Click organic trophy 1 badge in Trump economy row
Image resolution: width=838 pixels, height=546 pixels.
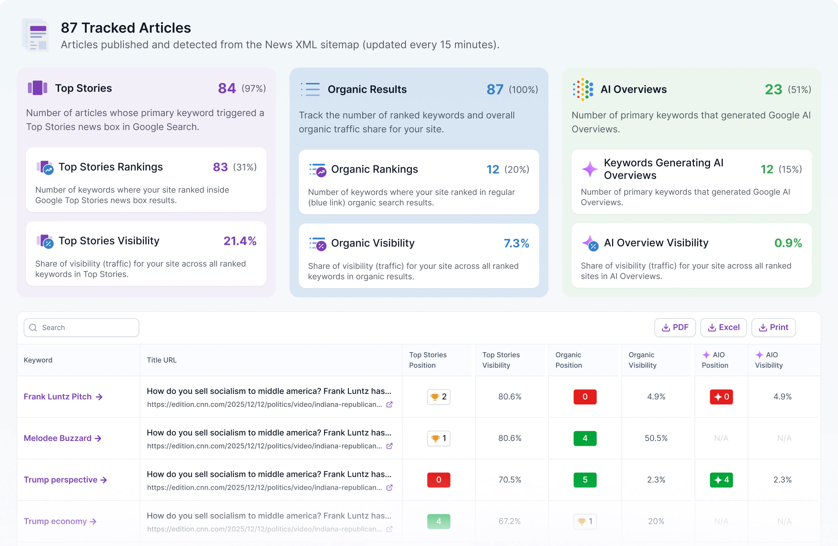585,521
